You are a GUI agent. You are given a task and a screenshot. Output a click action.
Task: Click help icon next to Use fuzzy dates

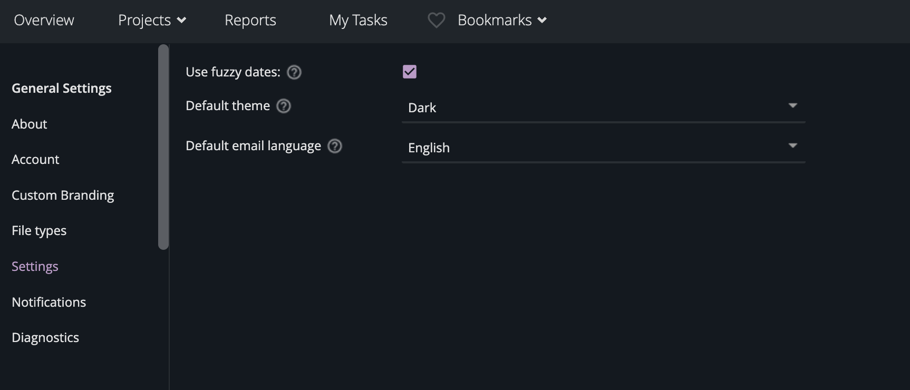coord(294,72)
